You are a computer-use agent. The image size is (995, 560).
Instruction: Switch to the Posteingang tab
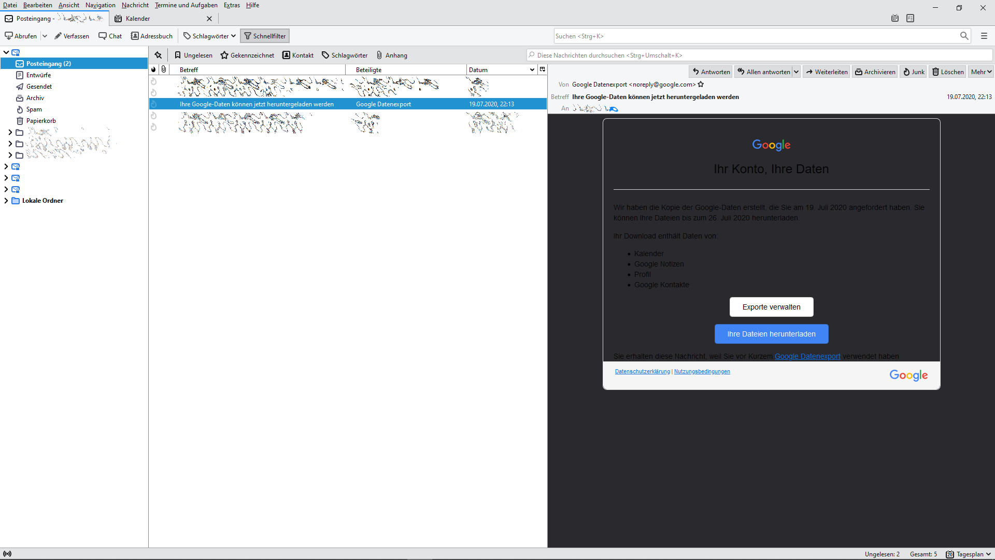(x=54, y=19)
